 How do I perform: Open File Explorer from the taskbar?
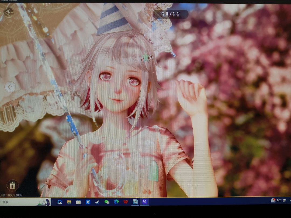click(x=69, y=202)
